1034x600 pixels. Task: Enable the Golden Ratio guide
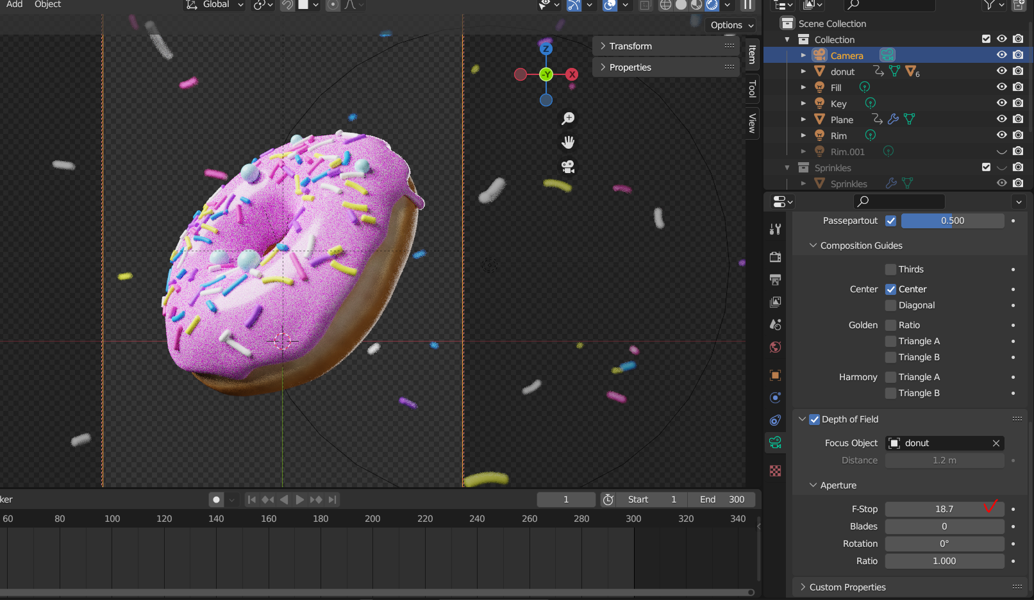coord(890,325)
